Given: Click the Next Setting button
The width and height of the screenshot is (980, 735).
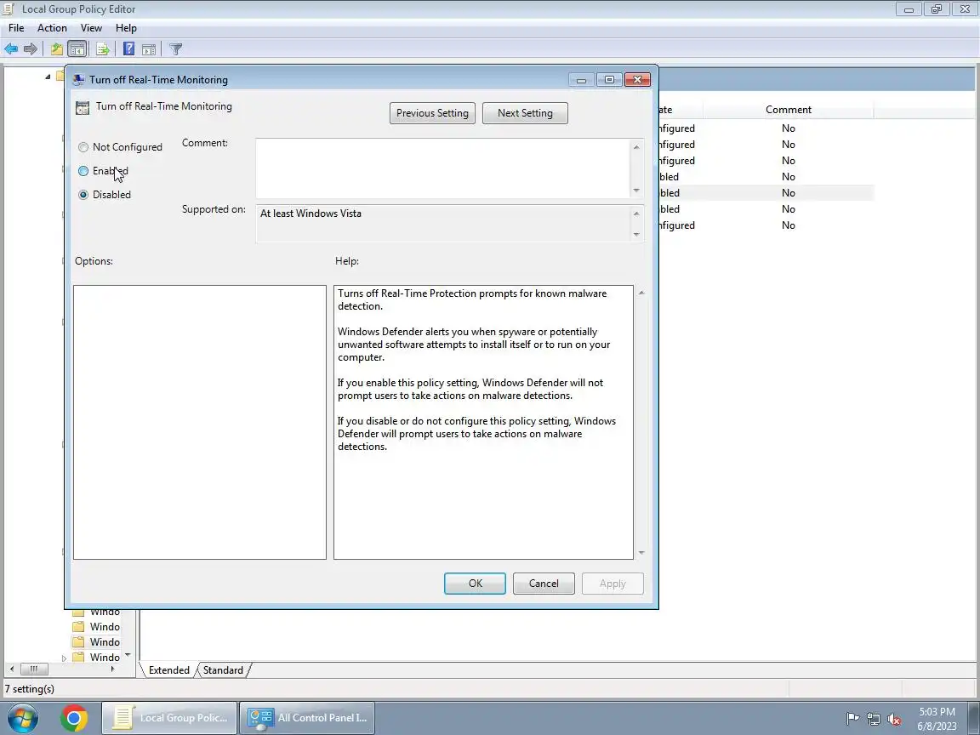Looking at the screenshot, I should point(525,113).
